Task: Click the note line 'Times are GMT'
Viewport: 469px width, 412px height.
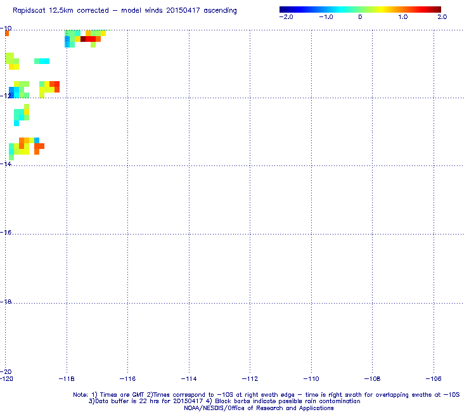Action: pyautogui.click(x=122, y=395)
